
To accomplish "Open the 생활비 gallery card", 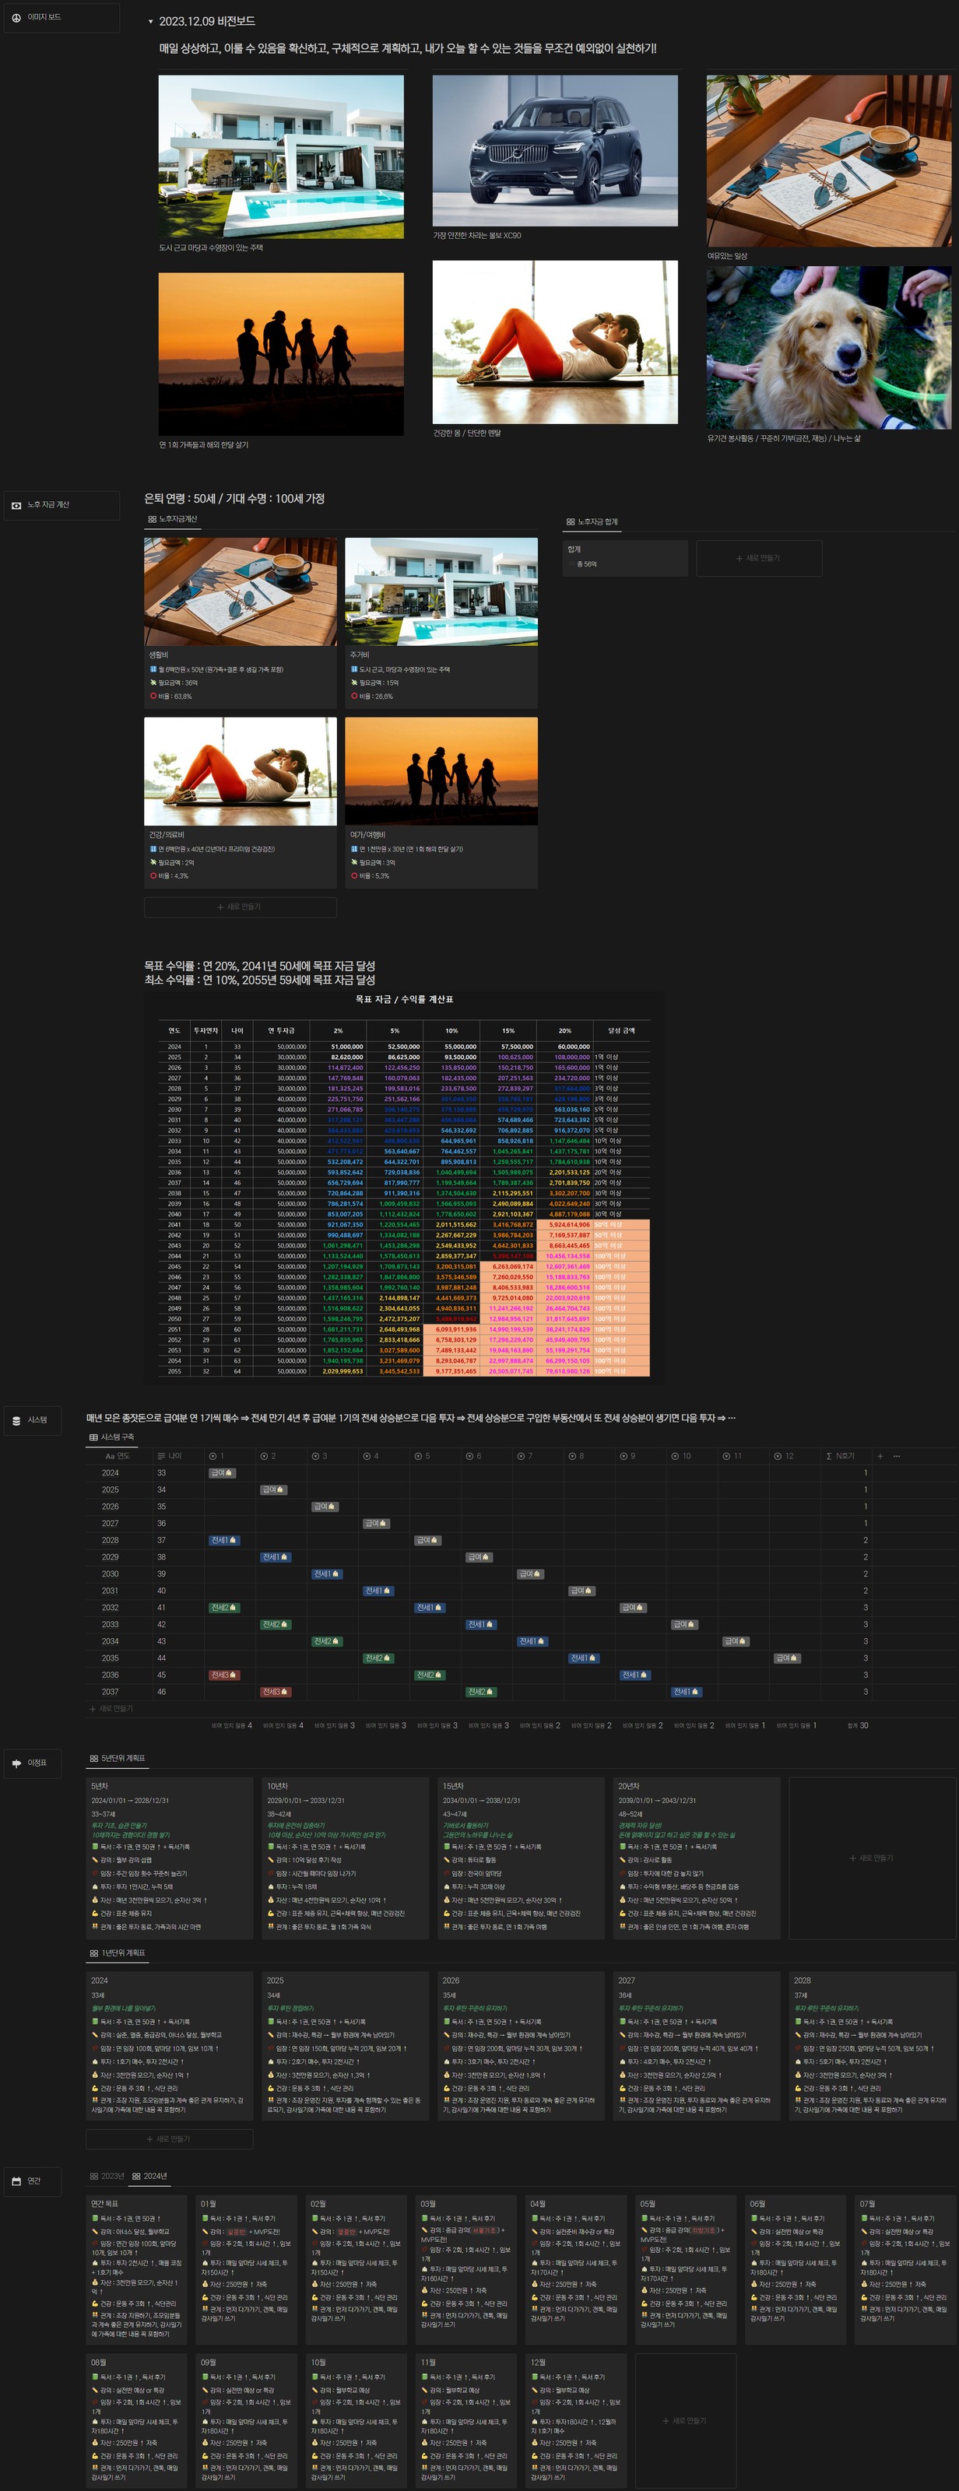I will pos(240,623).
